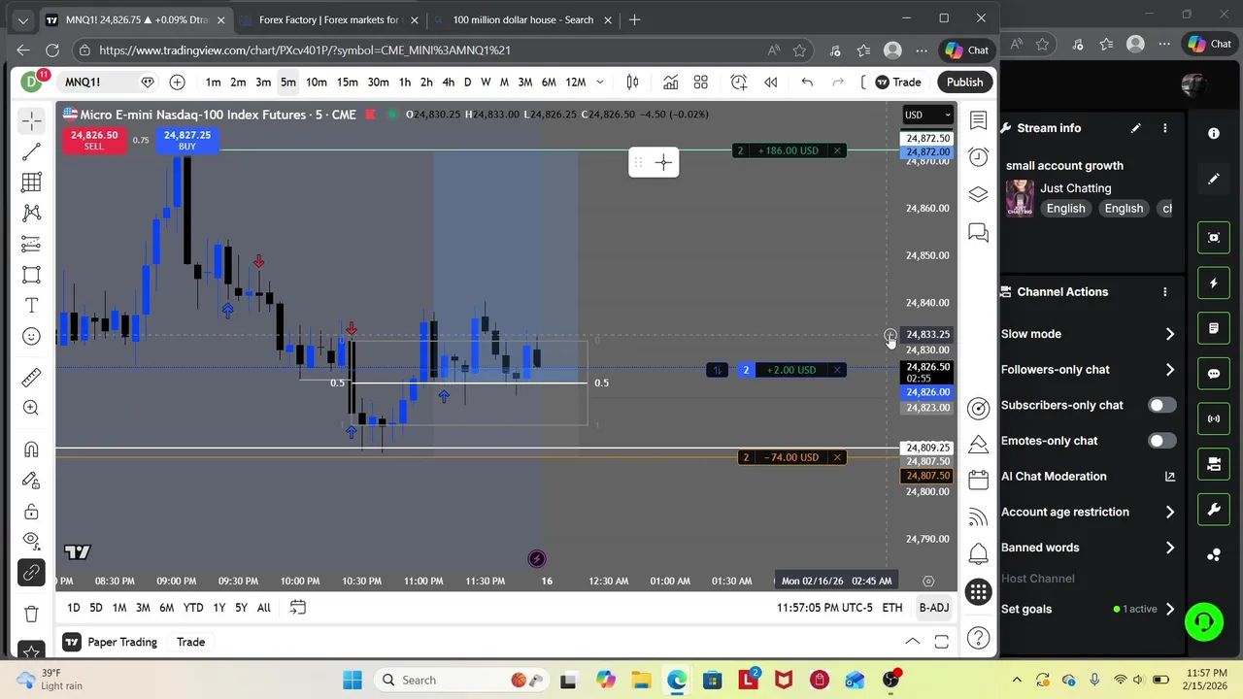Screen dimensions: 1243x699
Task: Select the ruler measure tool
Action: pos(31,377)
